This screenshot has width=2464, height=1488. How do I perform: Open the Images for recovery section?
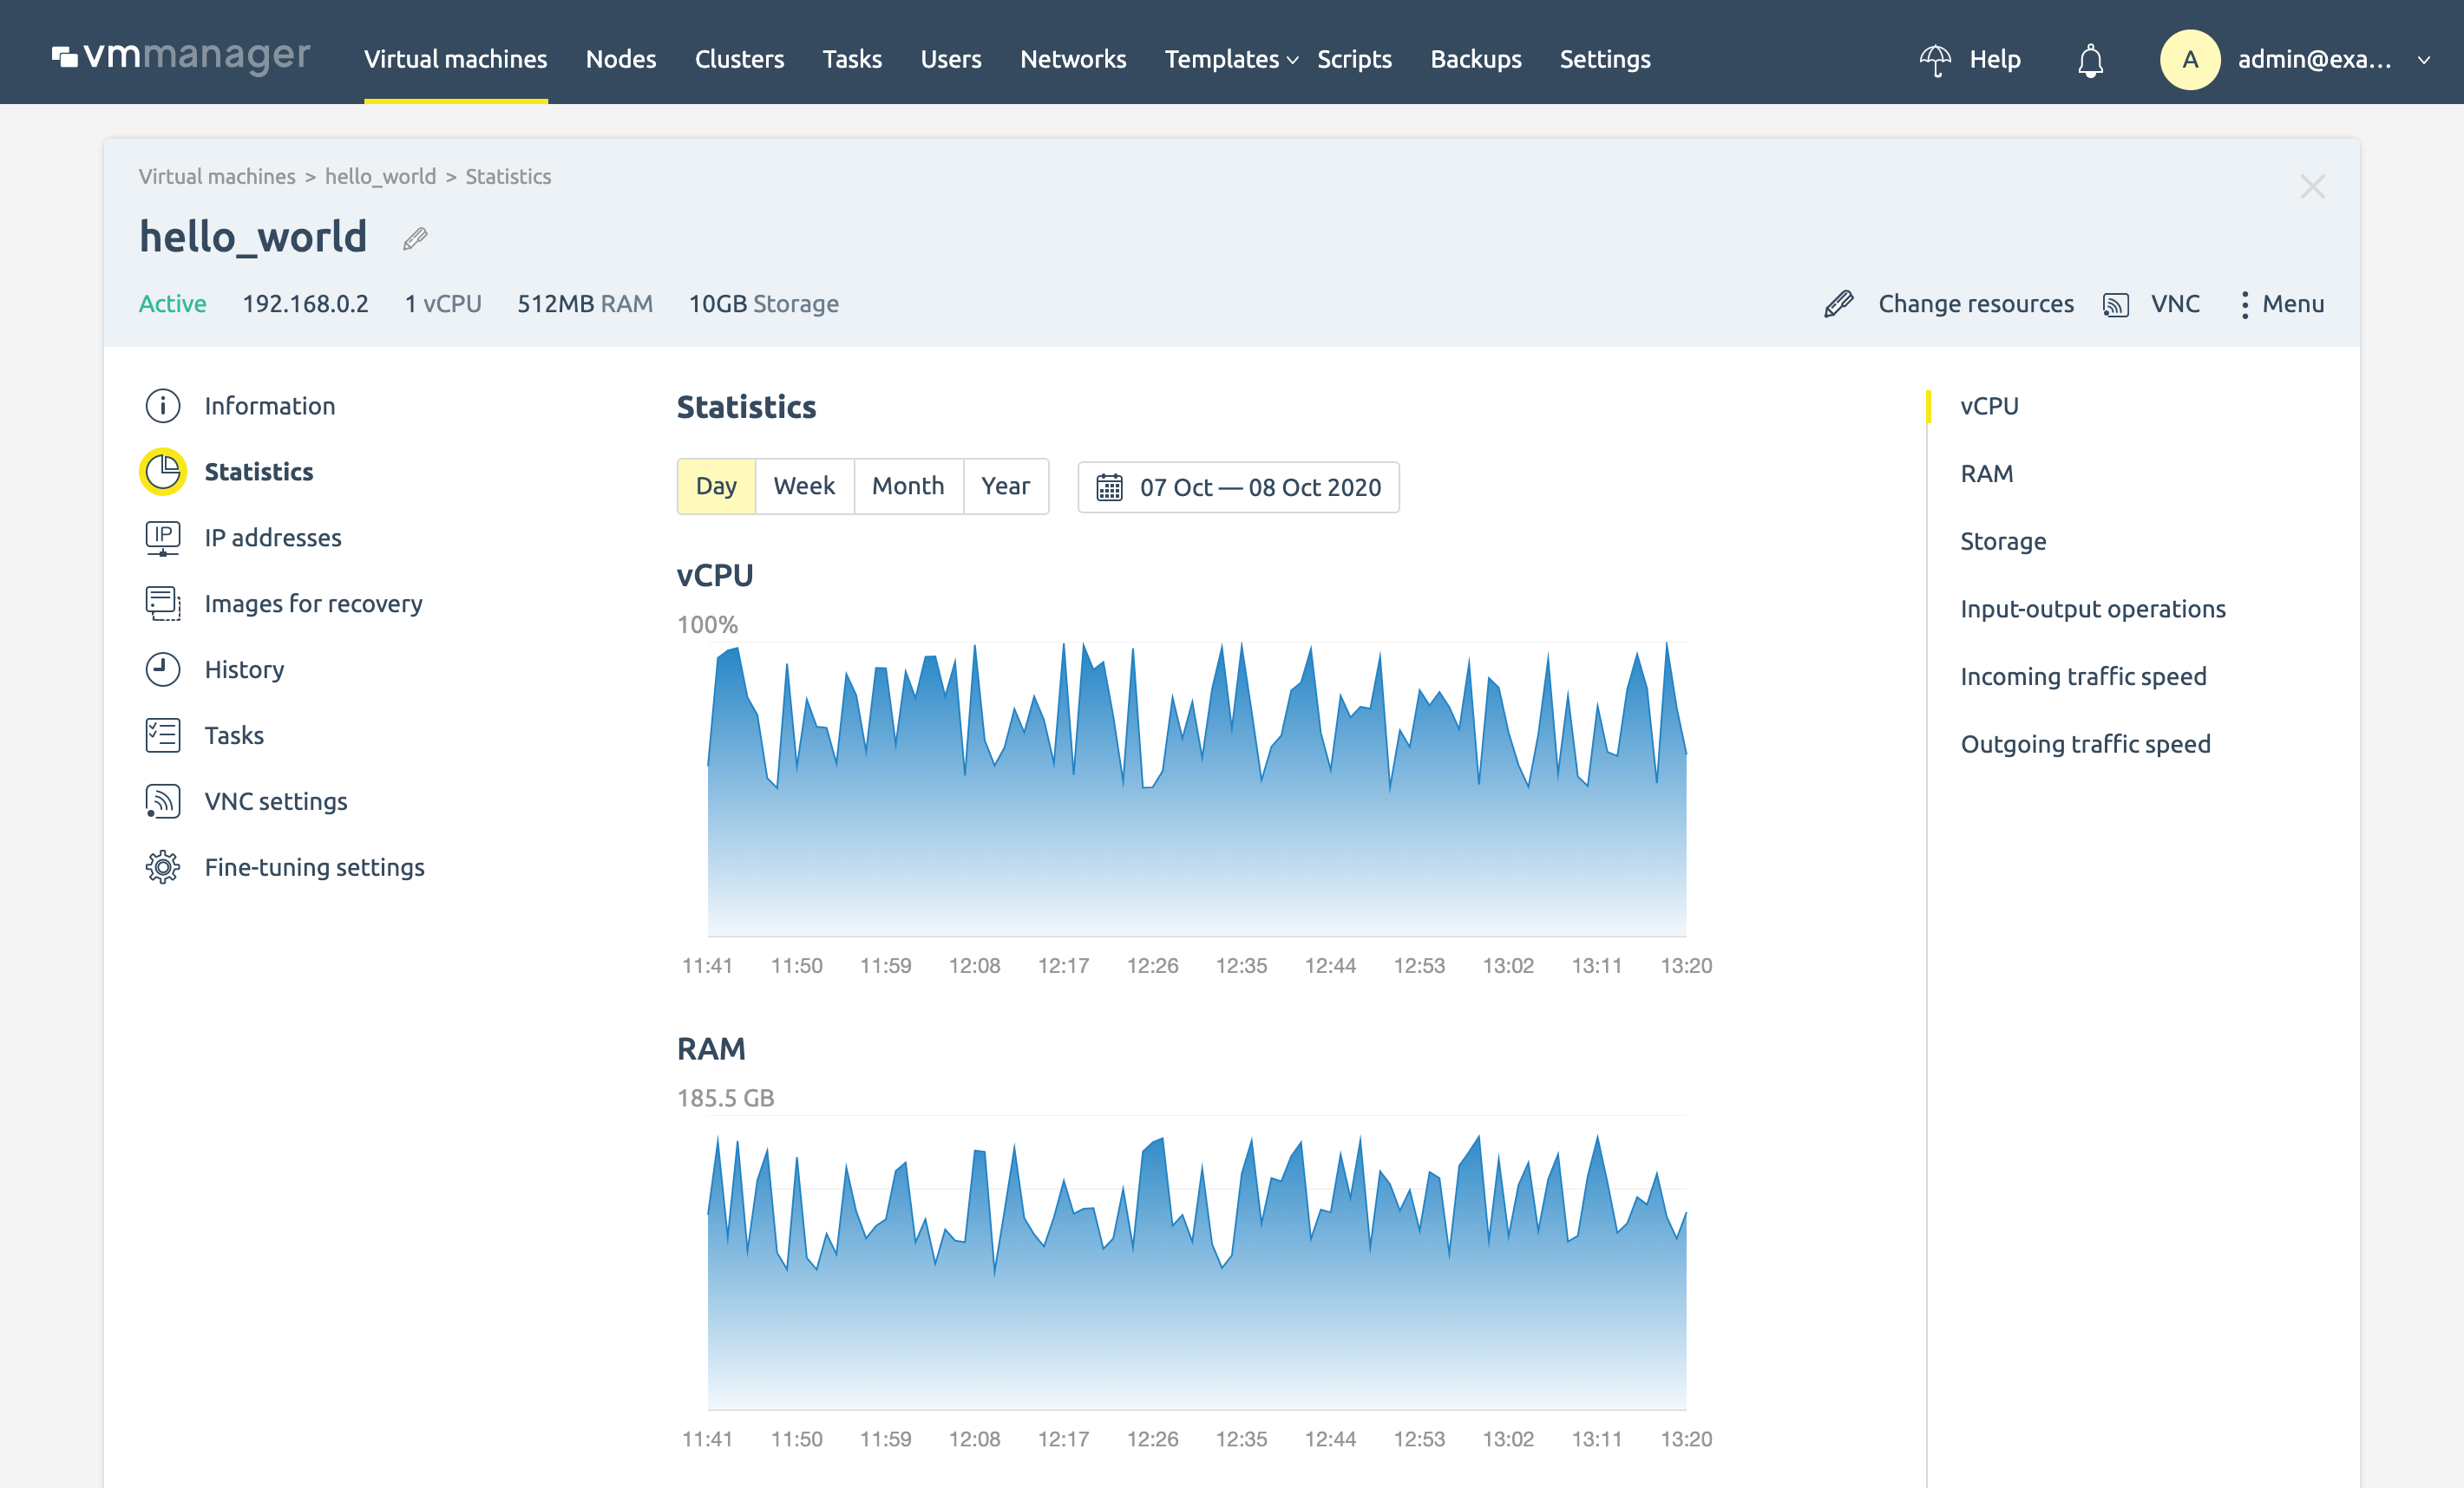point(314,604)
